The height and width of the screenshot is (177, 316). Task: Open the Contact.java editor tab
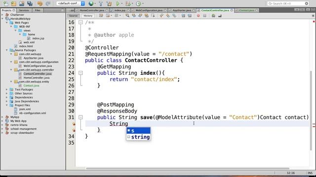point(247,10)
